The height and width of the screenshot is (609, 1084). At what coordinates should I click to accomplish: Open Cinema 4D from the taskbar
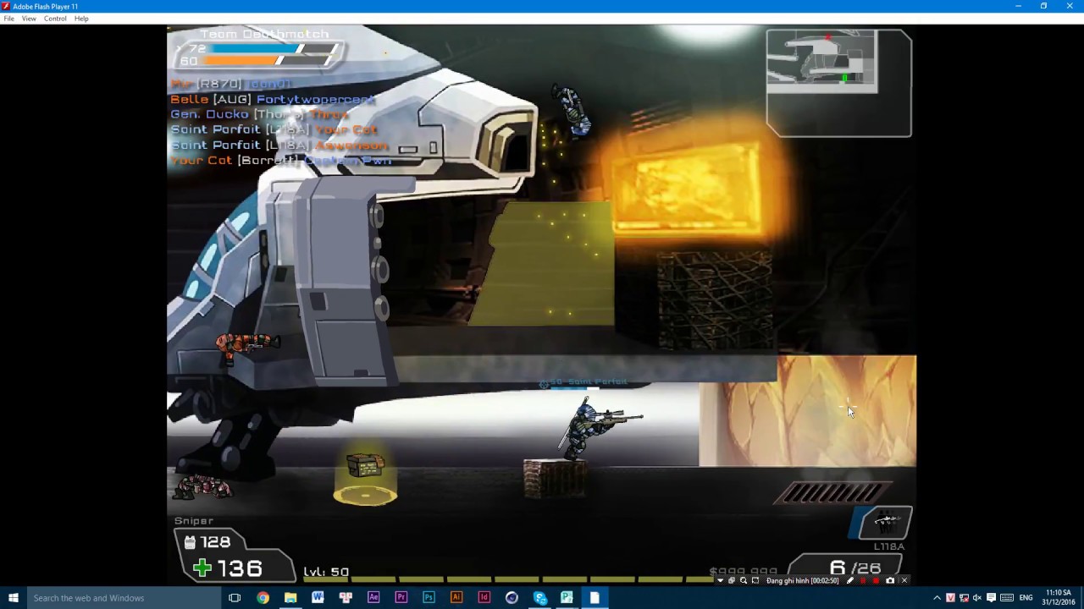point(512,598)
